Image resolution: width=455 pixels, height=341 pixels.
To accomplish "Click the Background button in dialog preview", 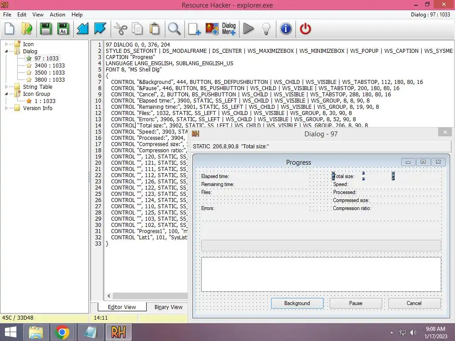I will click(x=297, y=303).
